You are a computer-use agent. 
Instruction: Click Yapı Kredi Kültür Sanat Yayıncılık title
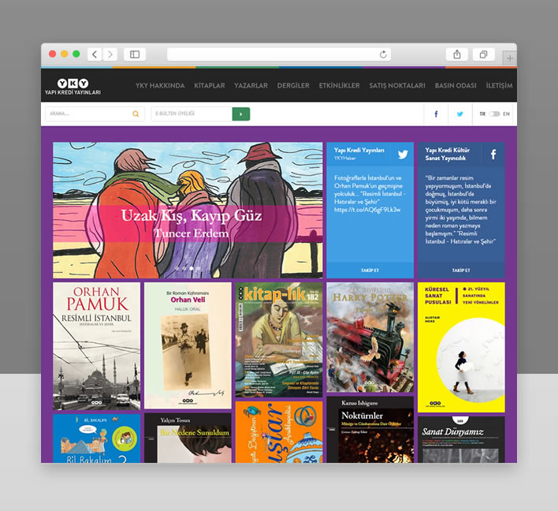coord(448,155)
